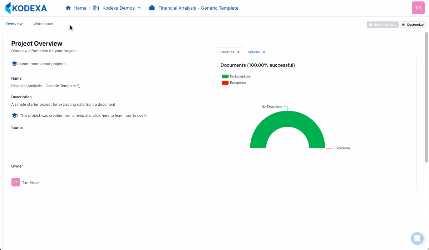Select the Options tab

pyautogui.click(x=254, y=52)
